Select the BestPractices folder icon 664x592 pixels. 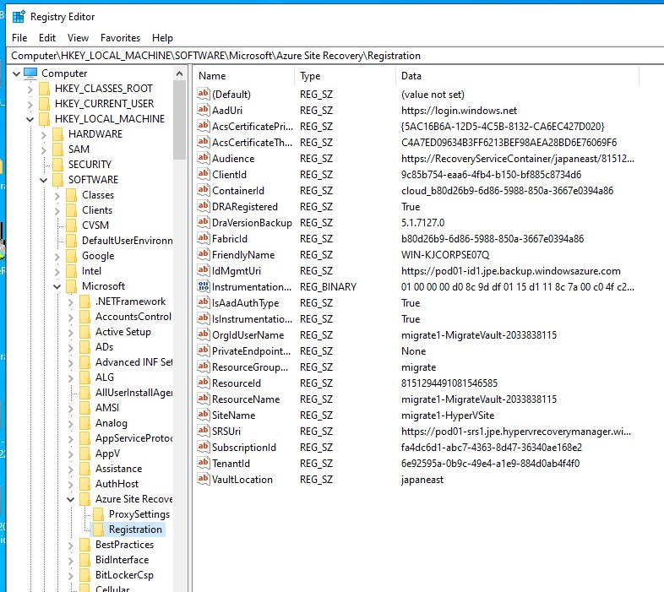coord(85,545)
